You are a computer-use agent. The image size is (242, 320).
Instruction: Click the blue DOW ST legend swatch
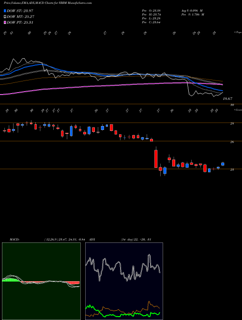coord(5,11)
